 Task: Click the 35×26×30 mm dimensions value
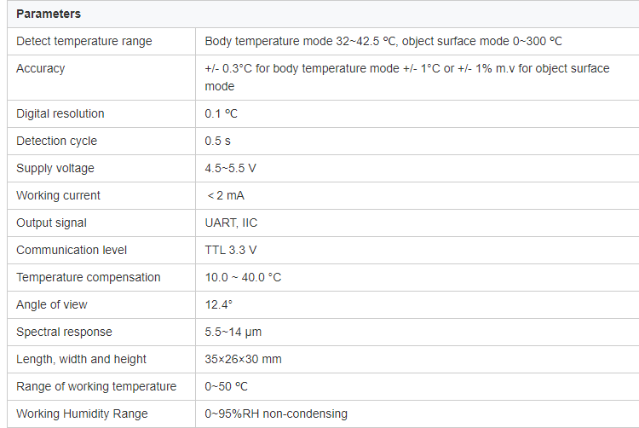pos(243,360)
